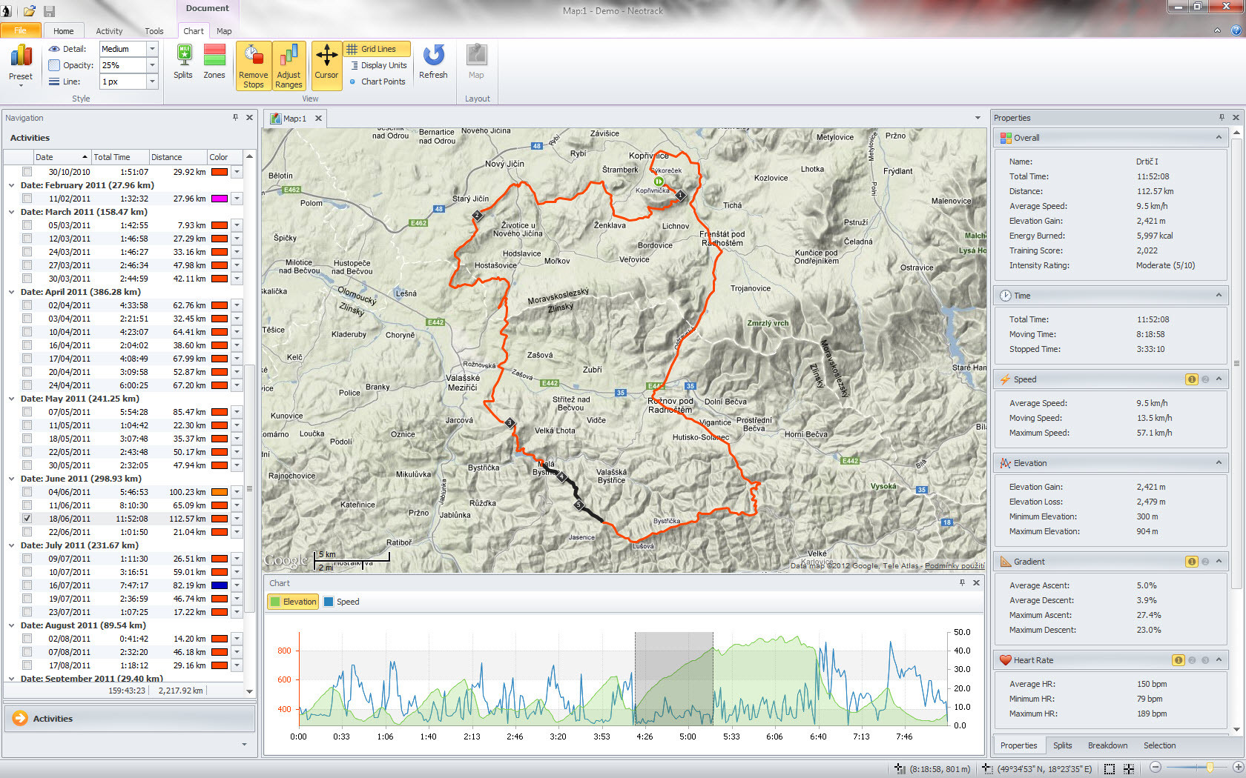Select Gradient range 1 badge
1246x778 pixels.
(x=1192, y=562)
